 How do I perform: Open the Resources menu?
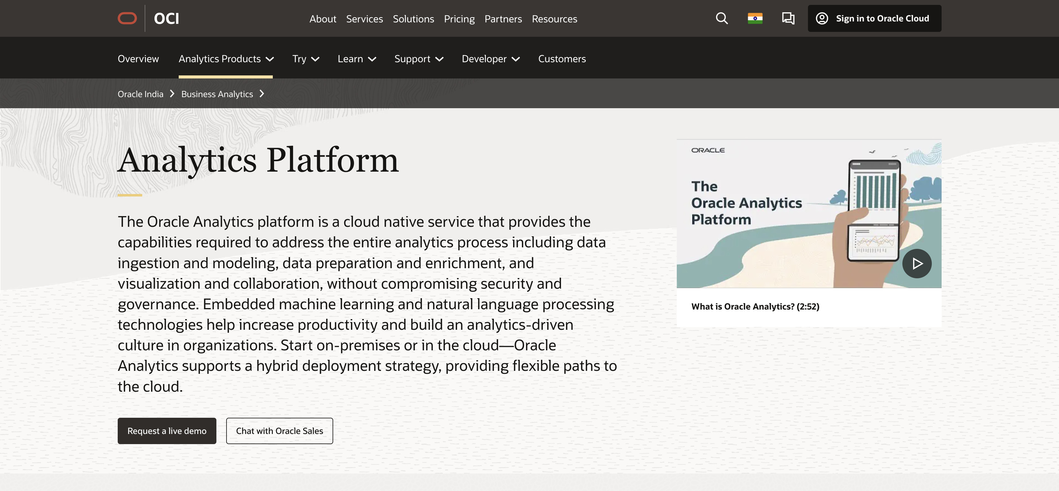(x=554, y=19)
